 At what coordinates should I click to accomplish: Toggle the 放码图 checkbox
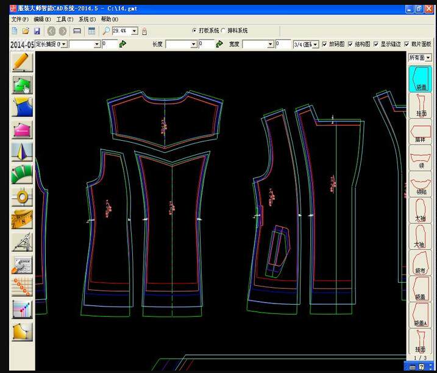point(324,44)
